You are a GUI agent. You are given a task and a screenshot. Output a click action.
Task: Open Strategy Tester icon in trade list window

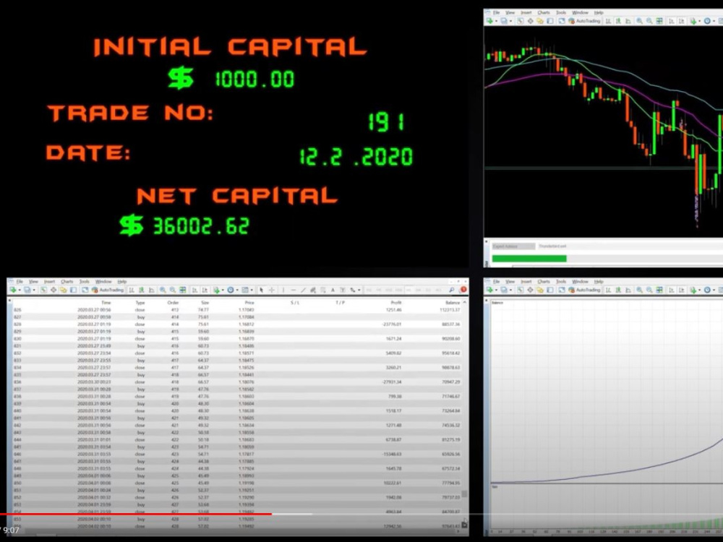click(85, 290)
